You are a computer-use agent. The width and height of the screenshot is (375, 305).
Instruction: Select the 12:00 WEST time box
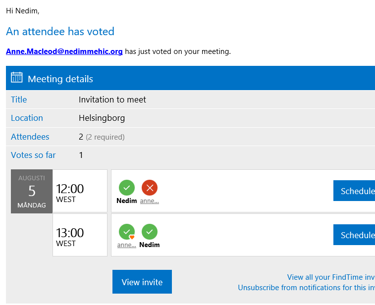tap(80, 191)
